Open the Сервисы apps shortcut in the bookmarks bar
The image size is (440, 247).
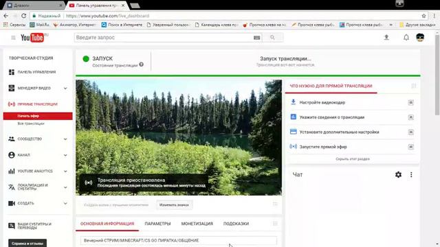14,25
